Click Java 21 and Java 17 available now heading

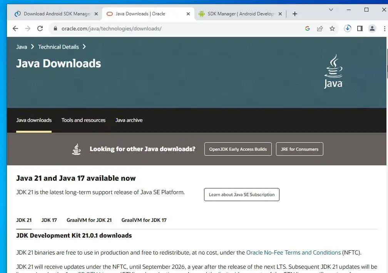coord(76,178)
